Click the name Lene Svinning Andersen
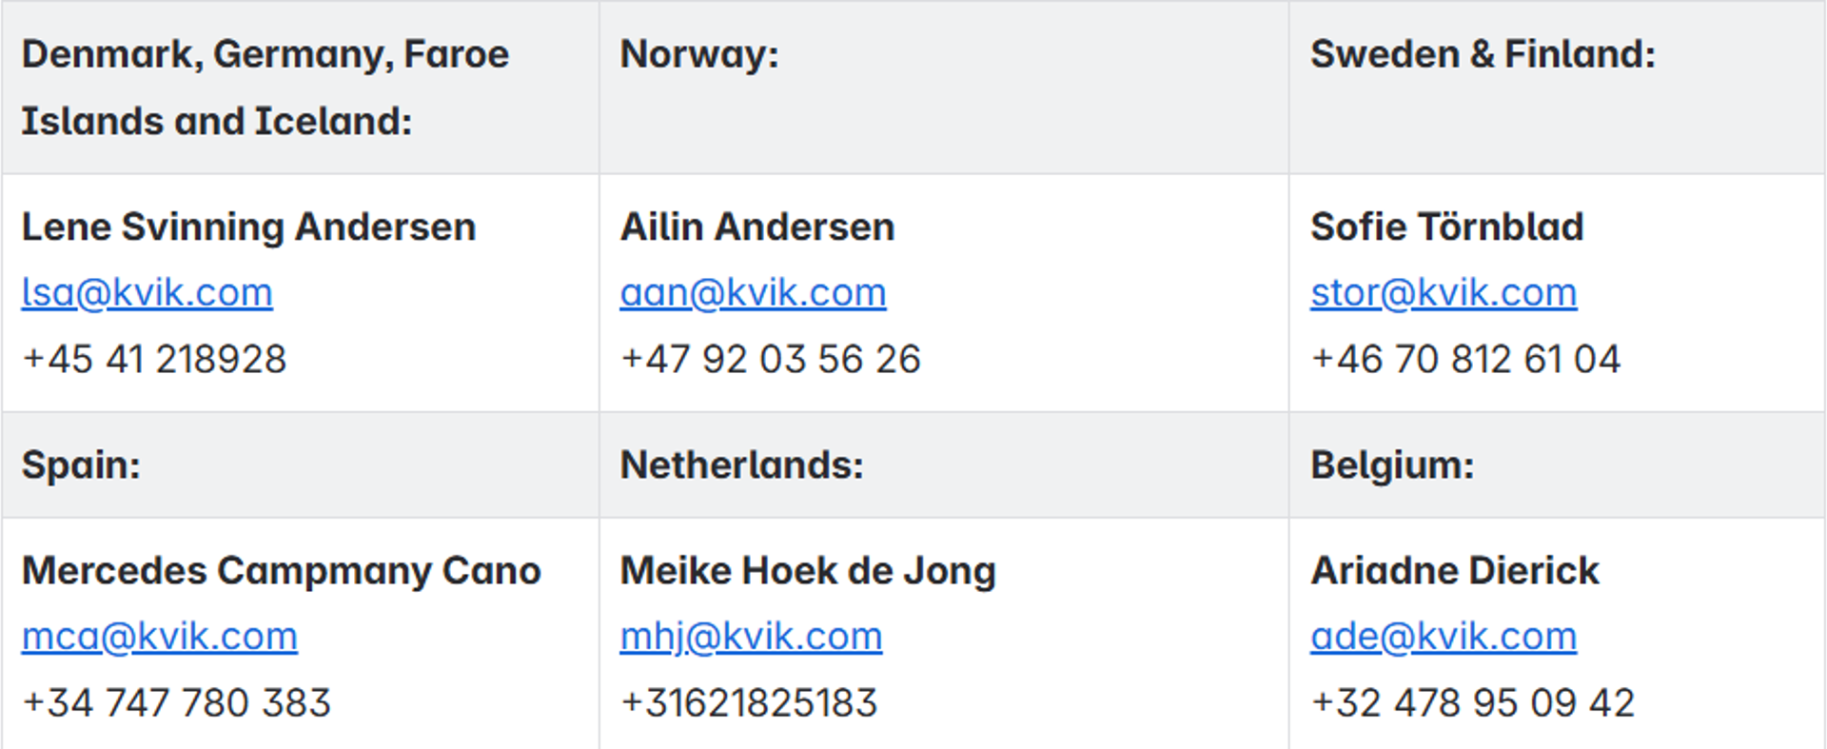The width and height of the screenshot is (1827, 749). pos(248,227)
